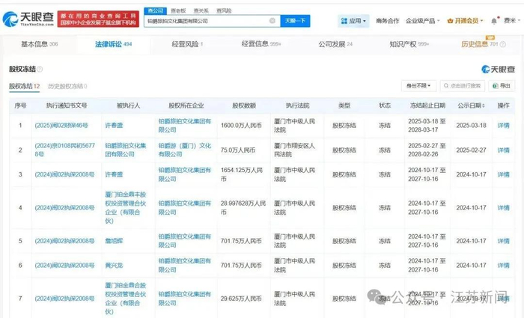Image resolution: width=524 pixels, height=318 pixels.
Task: Select the 股权冻结 12 sub-tab
Action: pos(25,86)
